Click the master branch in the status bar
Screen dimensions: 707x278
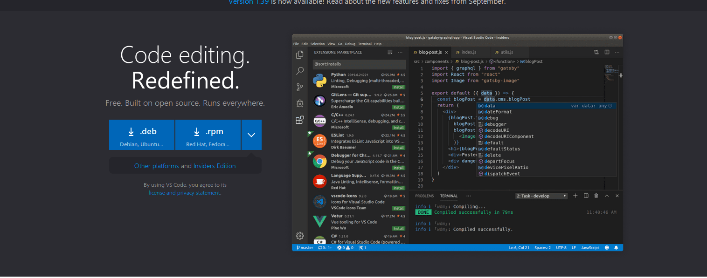tap(304, 248)
